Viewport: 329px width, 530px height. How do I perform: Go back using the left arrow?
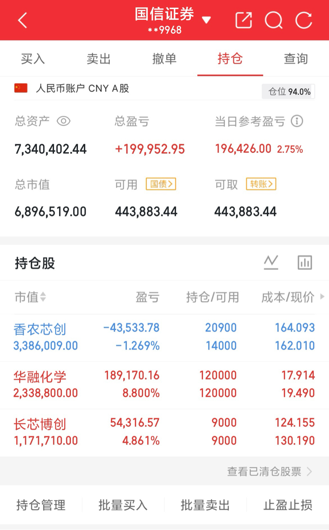(x=23, y=20)
